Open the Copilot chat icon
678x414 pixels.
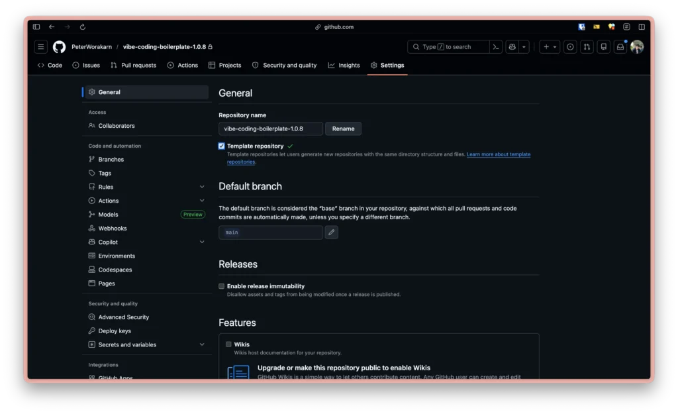[512, 47]
